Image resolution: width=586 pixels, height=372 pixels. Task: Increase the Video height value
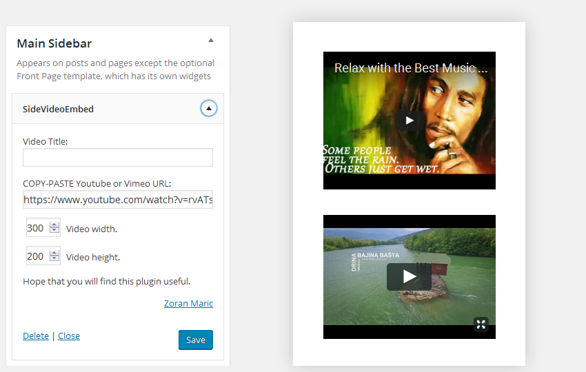pos(54,253)
